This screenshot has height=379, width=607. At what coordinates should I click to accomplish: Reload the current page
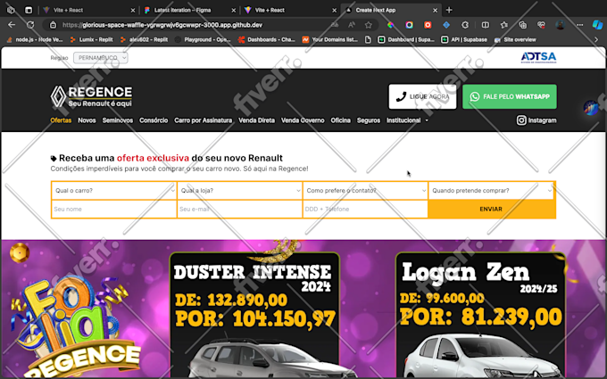pyautogui.click(x=30, y=25)
